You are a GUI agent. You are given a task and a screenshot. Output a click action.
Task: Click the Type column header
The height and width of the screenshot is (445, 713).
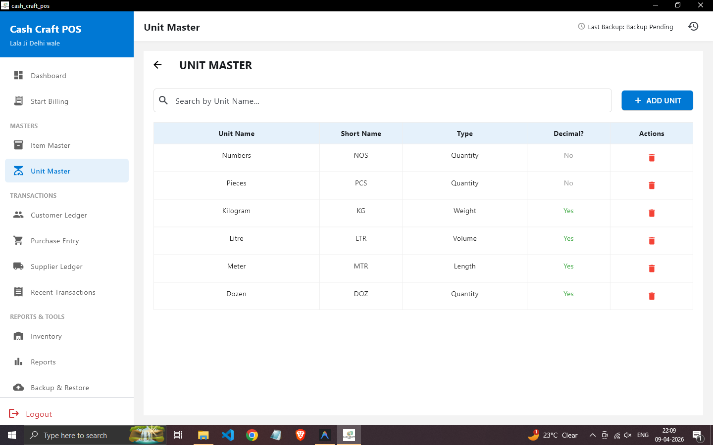[x=464, y=133]
